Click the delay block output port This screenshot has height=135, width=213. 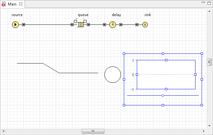(x=121, y=25)
